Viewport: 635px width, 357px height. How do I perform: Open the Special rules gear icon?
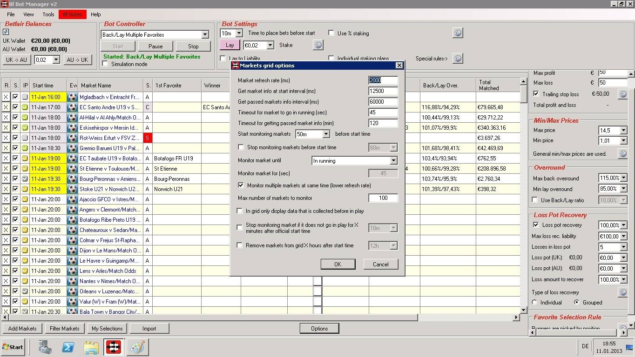coord(458,59)
